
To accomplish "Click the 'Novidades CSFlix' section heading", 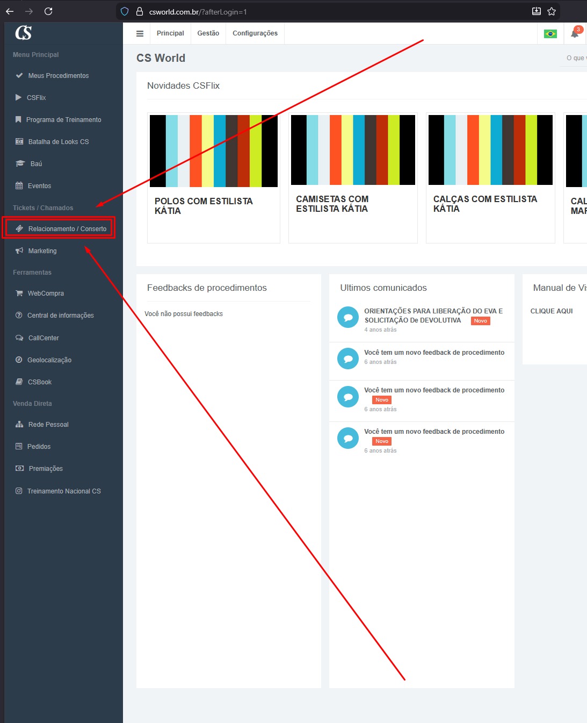I will point(183,85).
